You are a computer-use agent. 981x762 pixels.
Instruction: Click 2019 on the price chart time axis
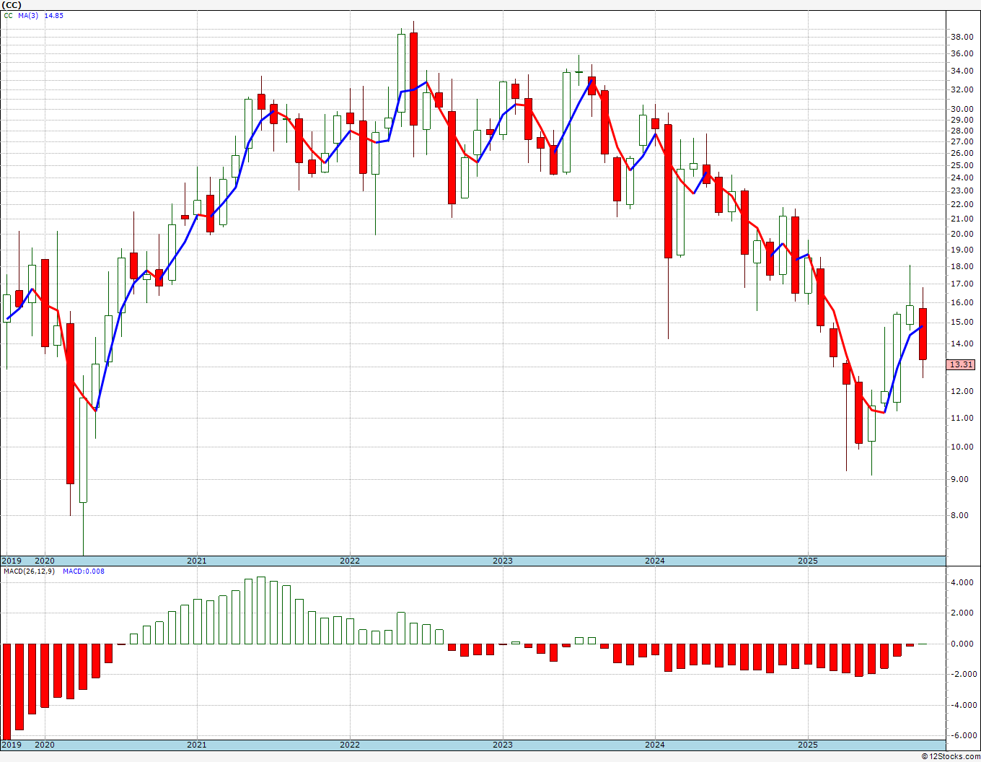click(11, 561)
